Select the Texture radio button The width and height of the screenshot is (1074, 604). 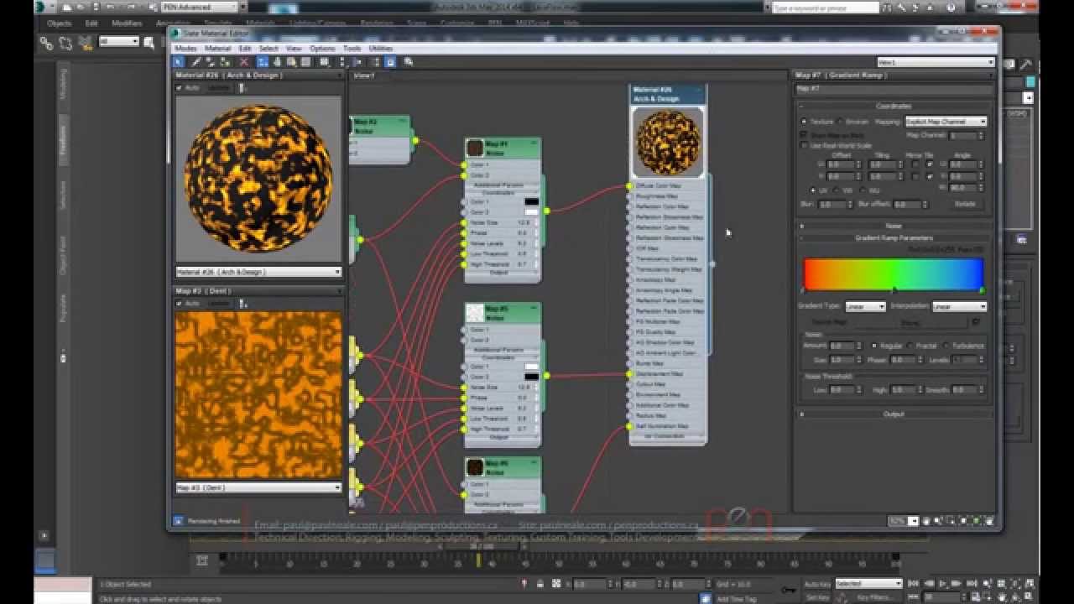point(804,122)
